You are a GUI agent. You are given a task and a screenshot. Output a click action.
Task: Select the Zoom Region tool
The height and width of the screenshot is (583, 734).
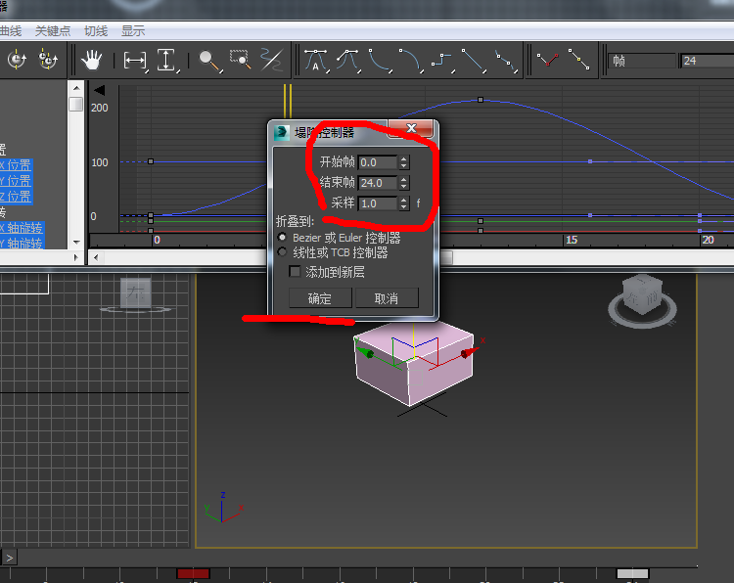(240, 60)
